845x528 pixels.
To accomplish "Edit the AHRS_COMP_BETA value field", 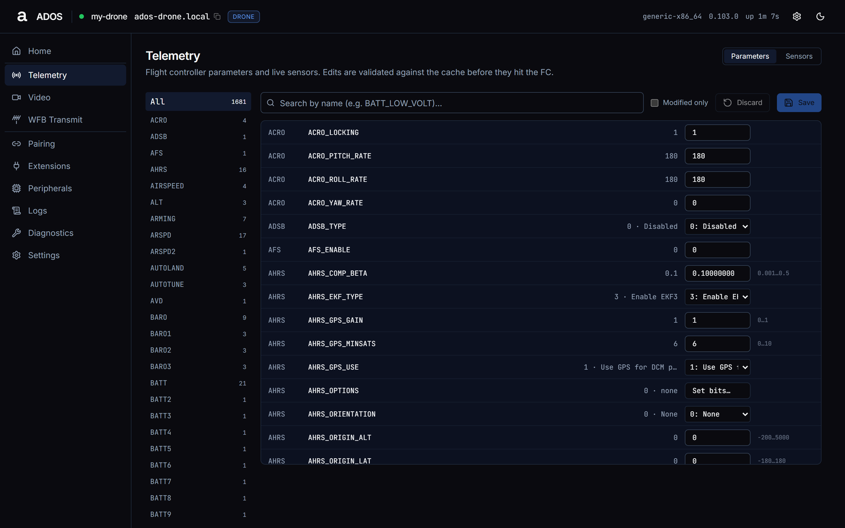I will coord(718,273).
